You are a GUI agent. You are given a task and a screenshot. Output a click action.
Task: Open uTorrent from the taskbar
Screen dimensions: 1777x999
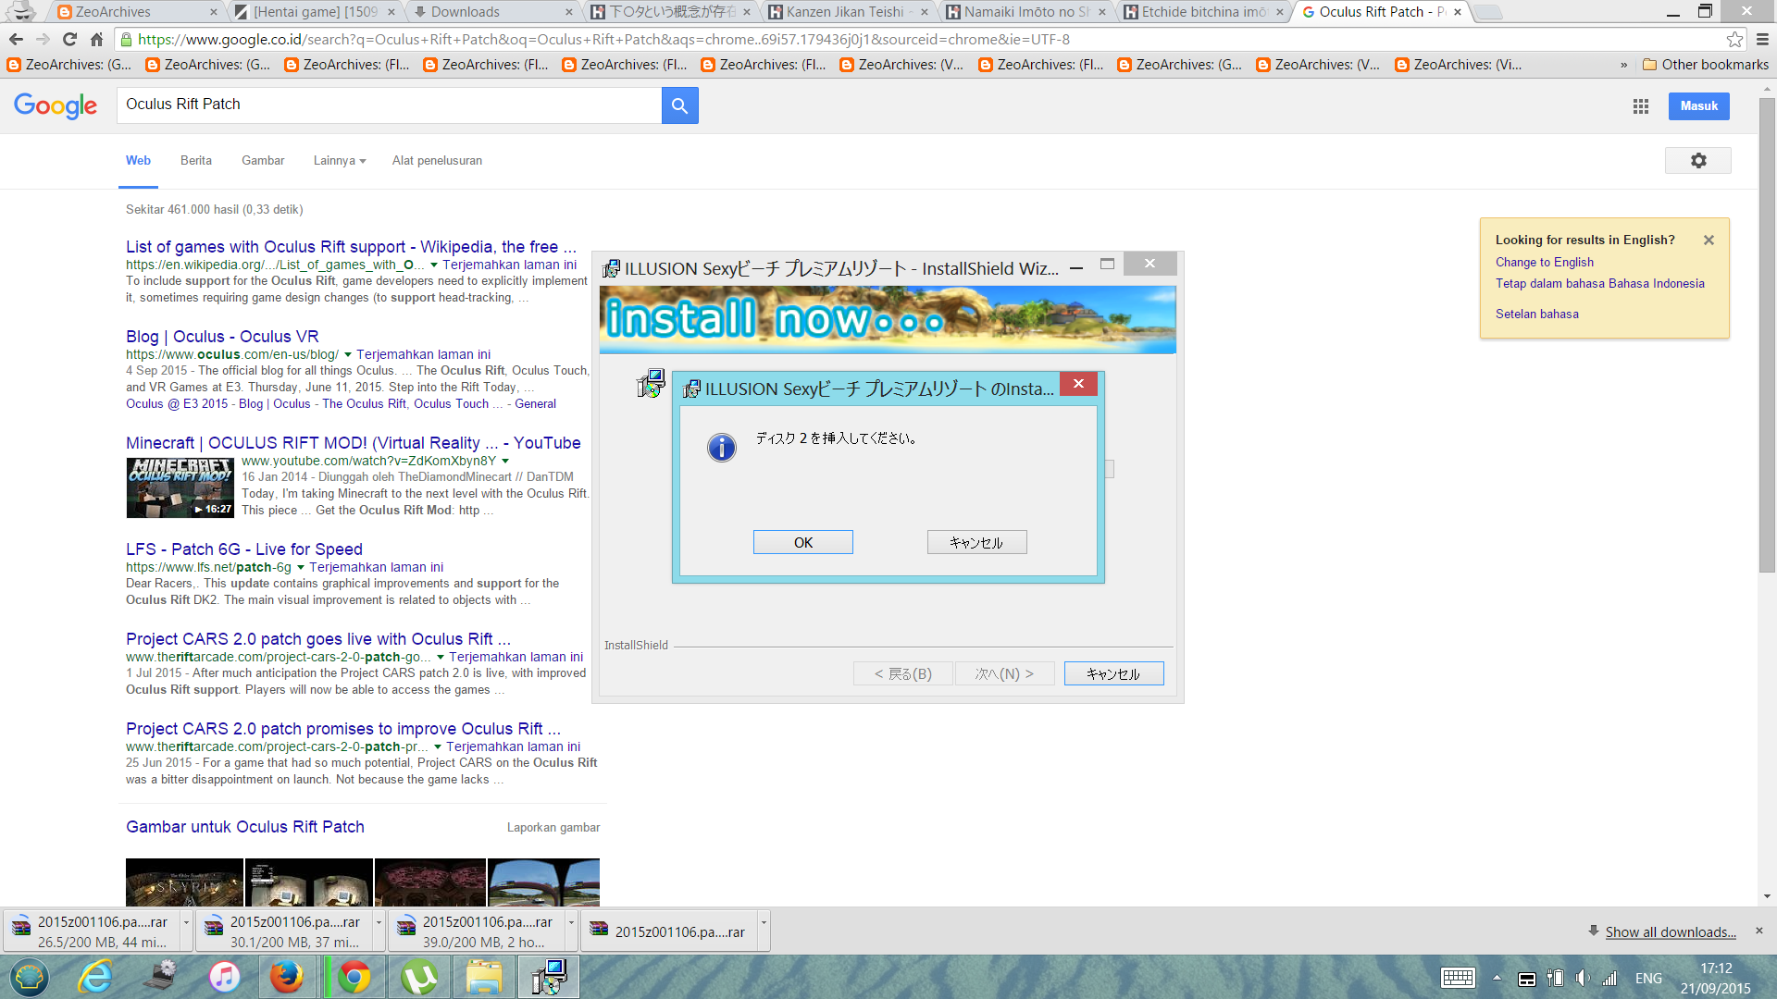point(419,977)
